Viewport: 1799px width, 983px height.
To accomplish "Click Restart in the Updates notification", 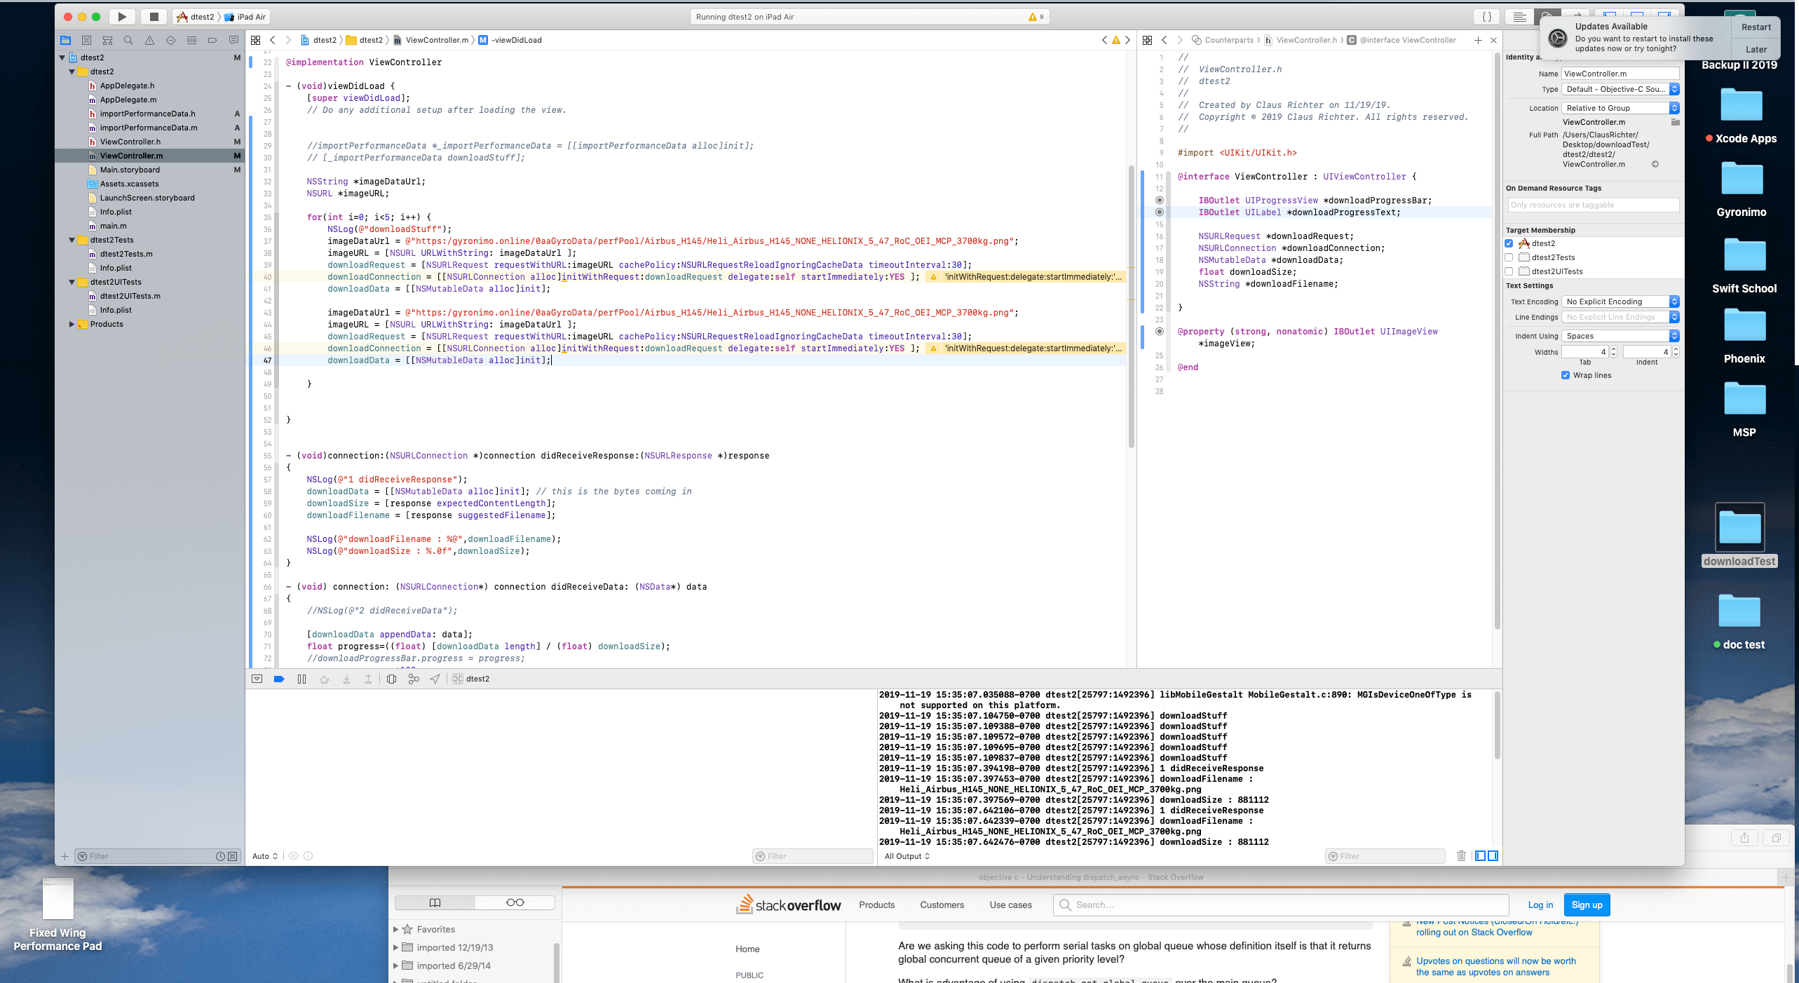I will click(1756, 27).
